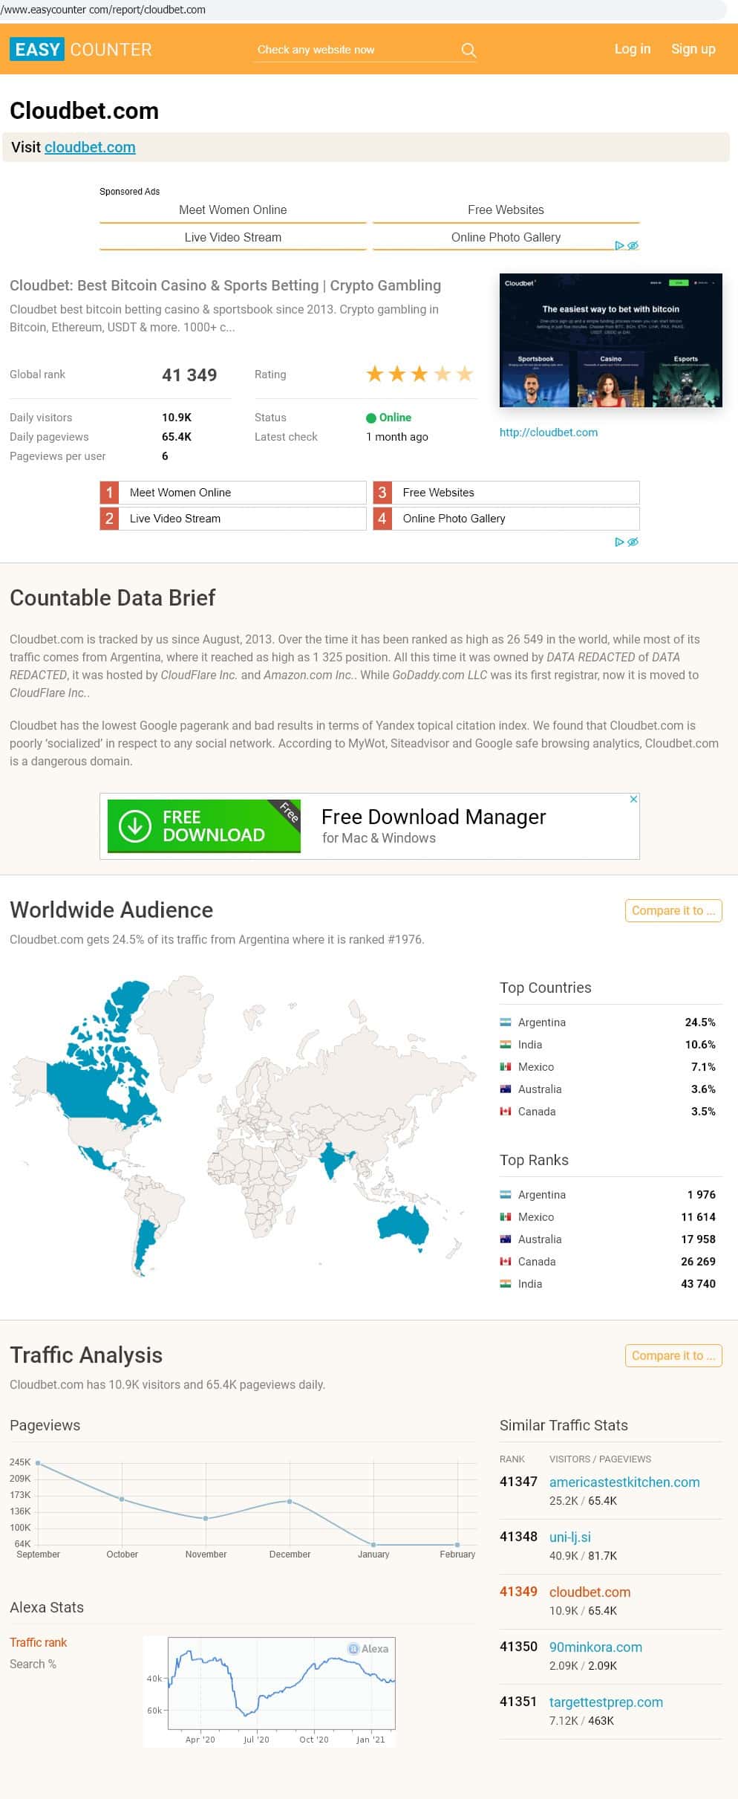This screenshot has height=1799, width=738.
Task: Select the 'Traffic rank' Alexa Stats tab
Action: click(39, 1642)
